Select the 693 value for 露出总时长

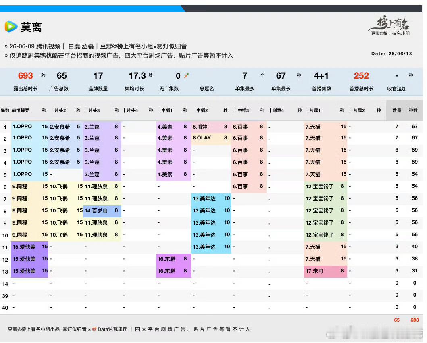[x=25, y=75]
